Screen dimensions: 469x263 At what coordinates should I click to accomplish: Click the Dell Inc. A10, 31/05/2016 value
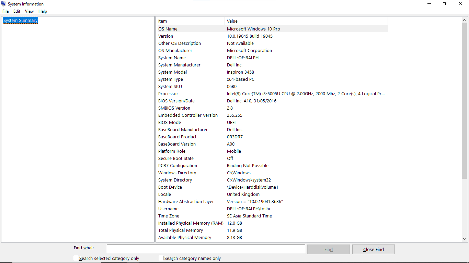(252, 101)
